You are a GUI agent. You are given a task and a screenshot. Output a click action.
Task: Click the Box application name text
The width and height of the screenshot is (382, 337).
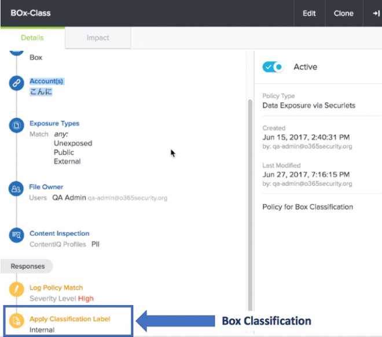(x=36, y=57)
